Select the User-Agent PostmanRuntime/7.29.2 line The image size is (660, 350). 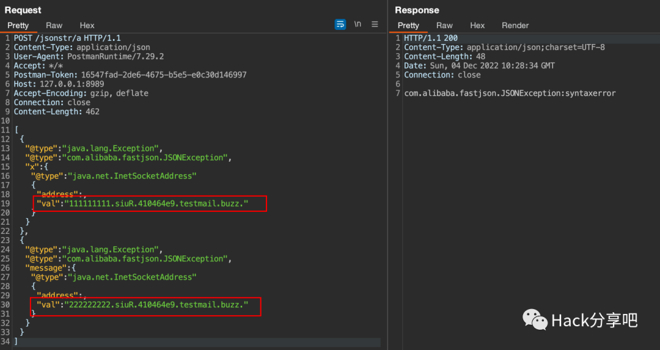point(89,56)
